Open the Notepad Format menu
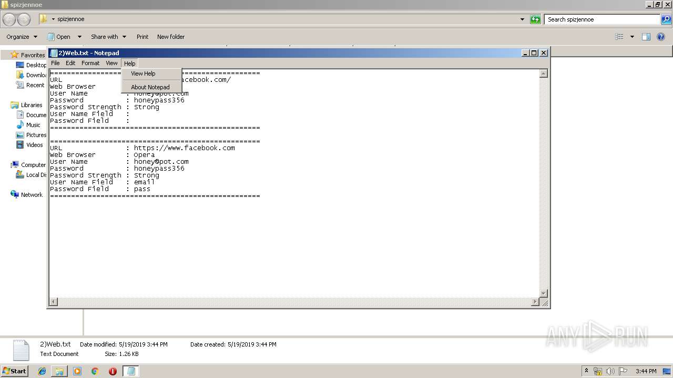 [90, 63]
